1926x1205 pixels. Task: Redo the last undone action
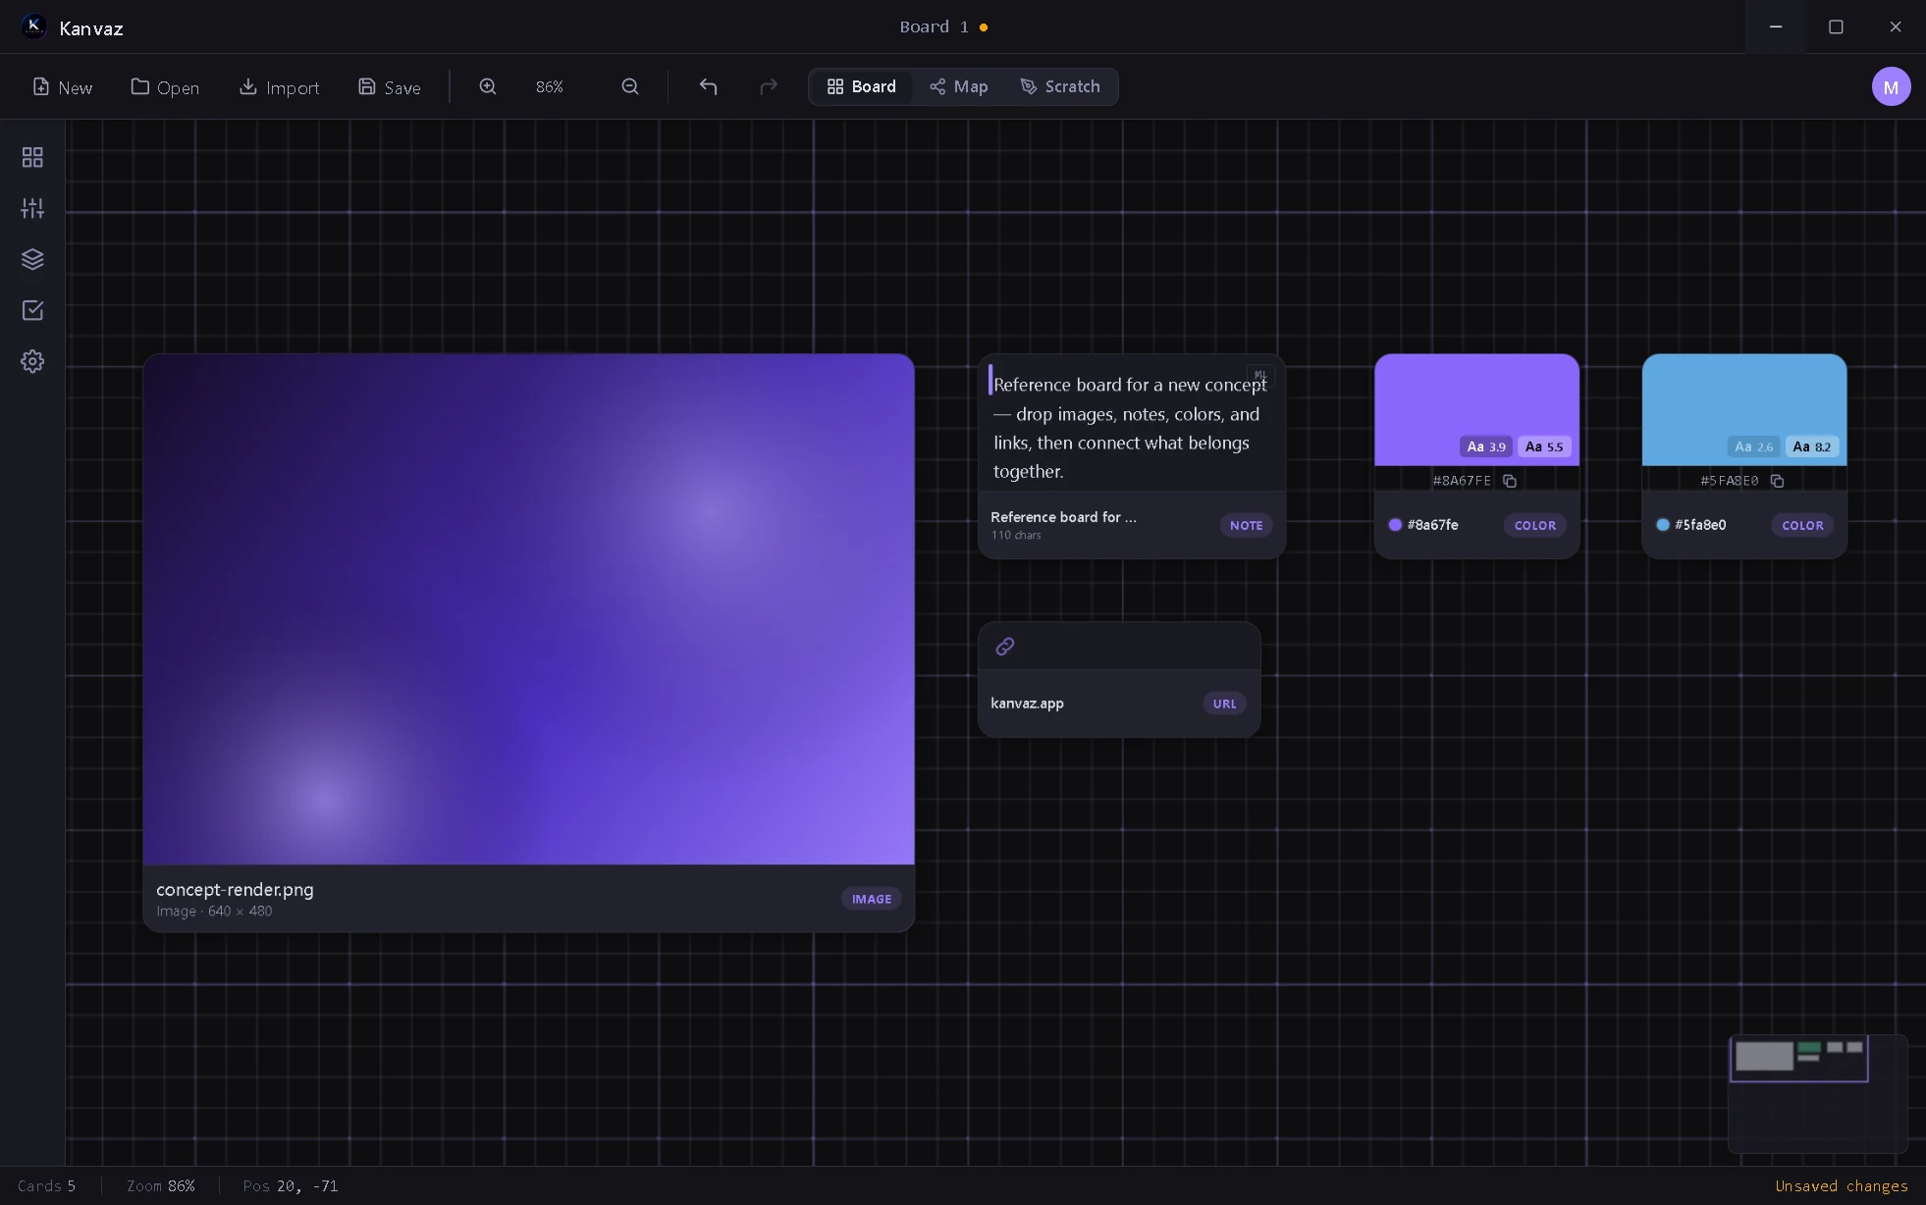click(769, 86)
